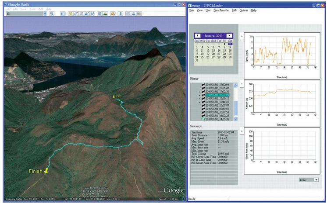
Task: Click the yellow Start pushpin on the trail
Action: (x=114, y=96)
